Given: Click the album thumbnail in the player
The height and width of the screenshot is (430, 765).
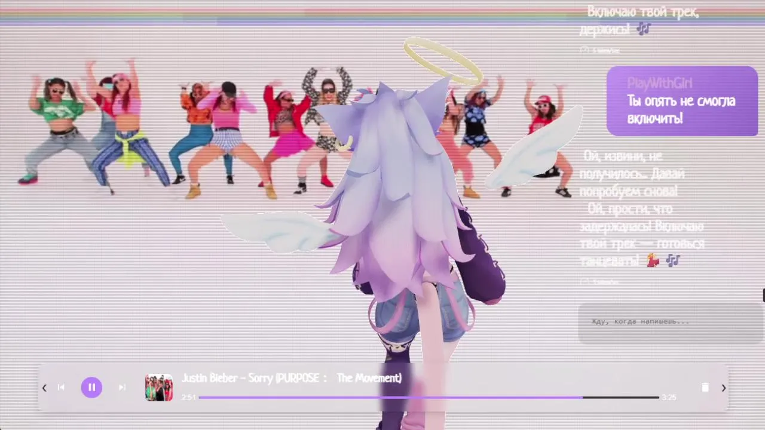Looking at the screenshot, I should 159,388.
